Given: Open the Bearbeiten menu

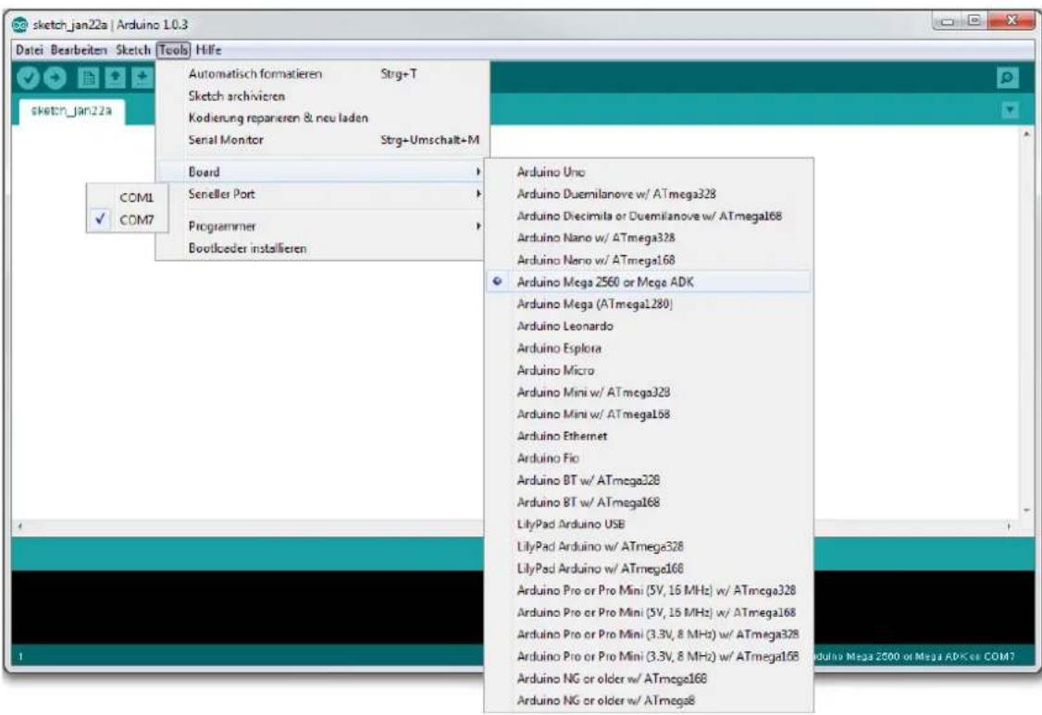Looking at the screenshot, I should point(79,50).
